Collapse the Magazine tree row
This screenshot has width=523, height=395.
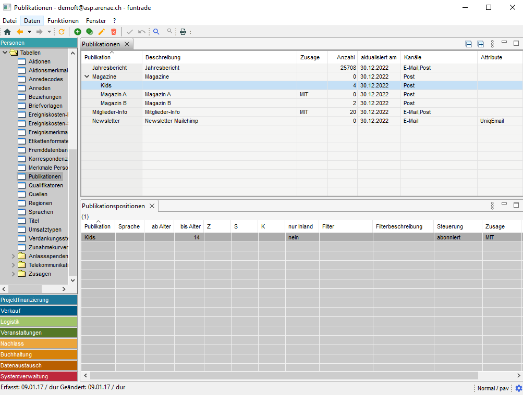[x=87, y=77]
